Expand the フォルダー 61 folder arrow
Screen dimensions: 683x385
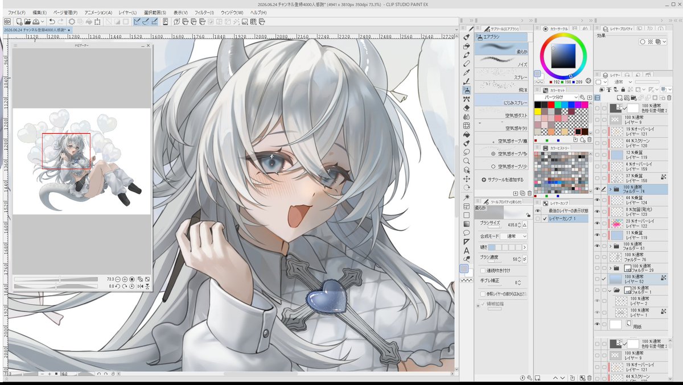click(x=611, y=246)
